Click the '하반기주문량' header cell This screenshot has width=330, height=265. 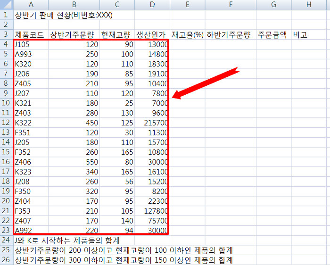231,34
